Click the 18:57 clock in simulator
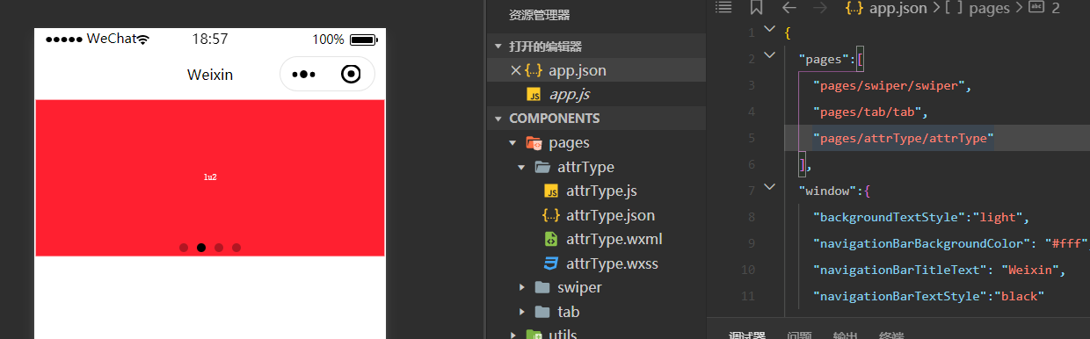The height and width of the screenshot is (339, 1090). pos(210,40)
